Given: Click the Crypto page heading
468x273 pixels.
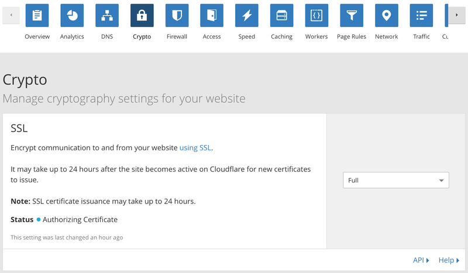Looking at the screenshot, I should 25,80.
